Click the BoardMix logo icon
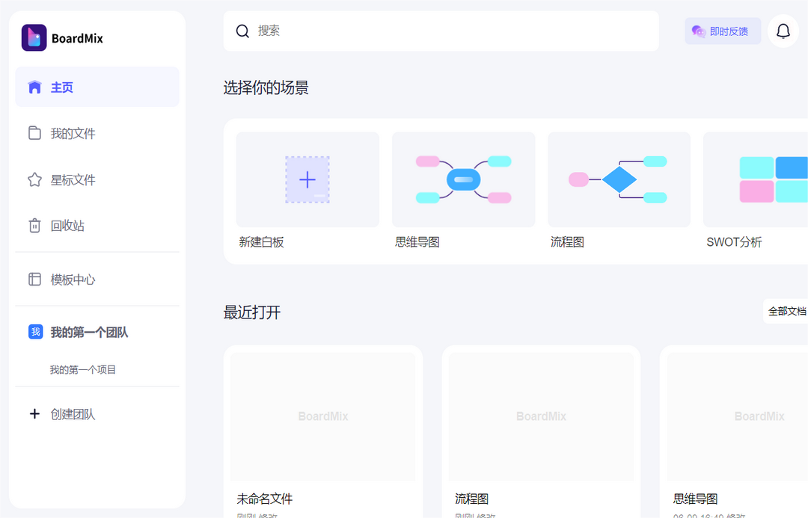808x518 pixels. point(34,37)
